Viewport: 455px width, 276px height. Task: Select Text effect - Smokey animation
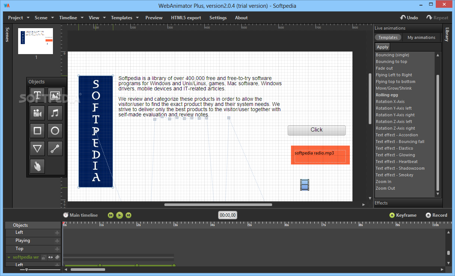pyautogui.click(x=394, y=175)
